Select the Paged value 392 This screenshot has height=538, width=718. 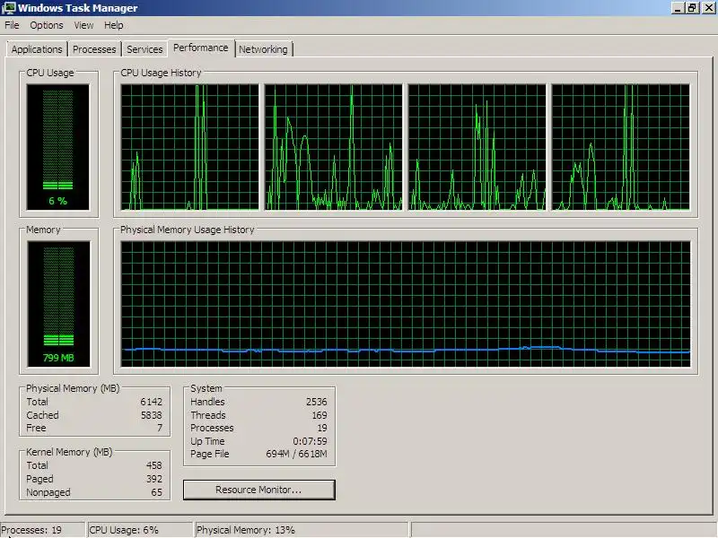[153, 479]
